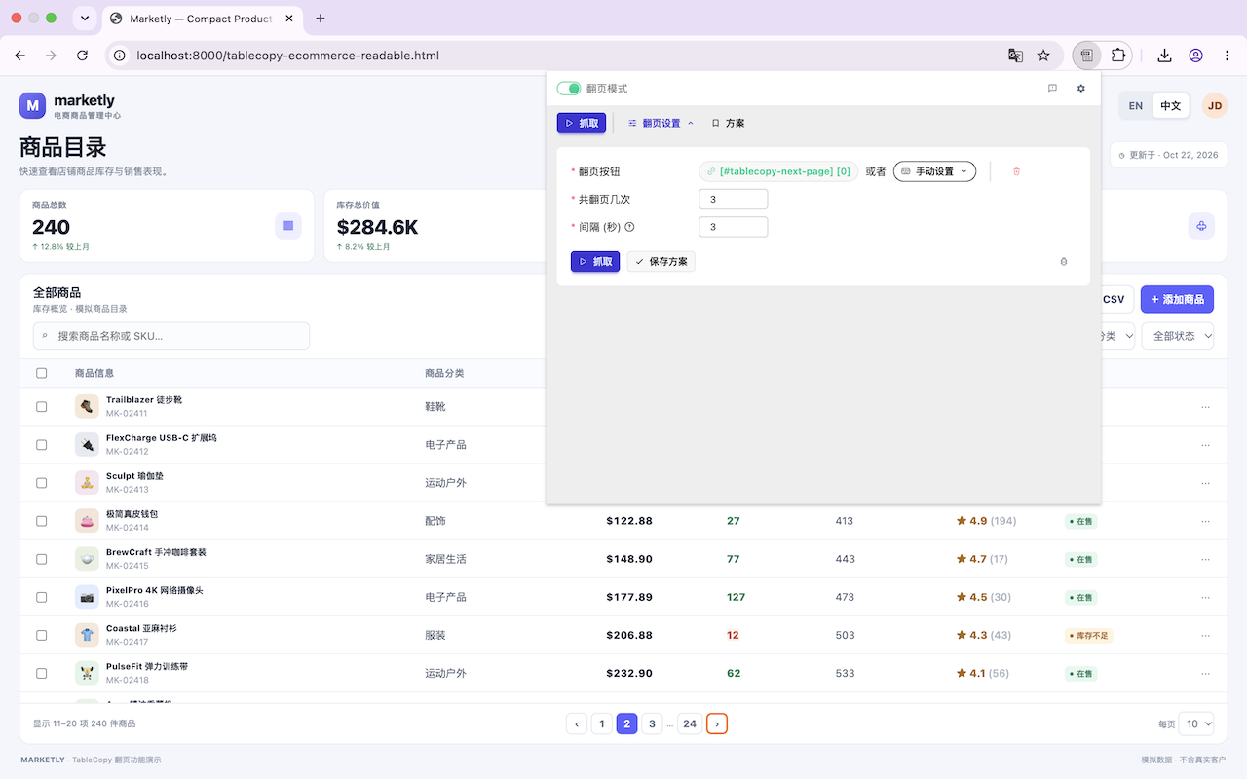Bookmark this page with the star icon
Image resolution: width=1247 pixels, height=779 pixels.
pyautogui.click(x=1043, y=56)
